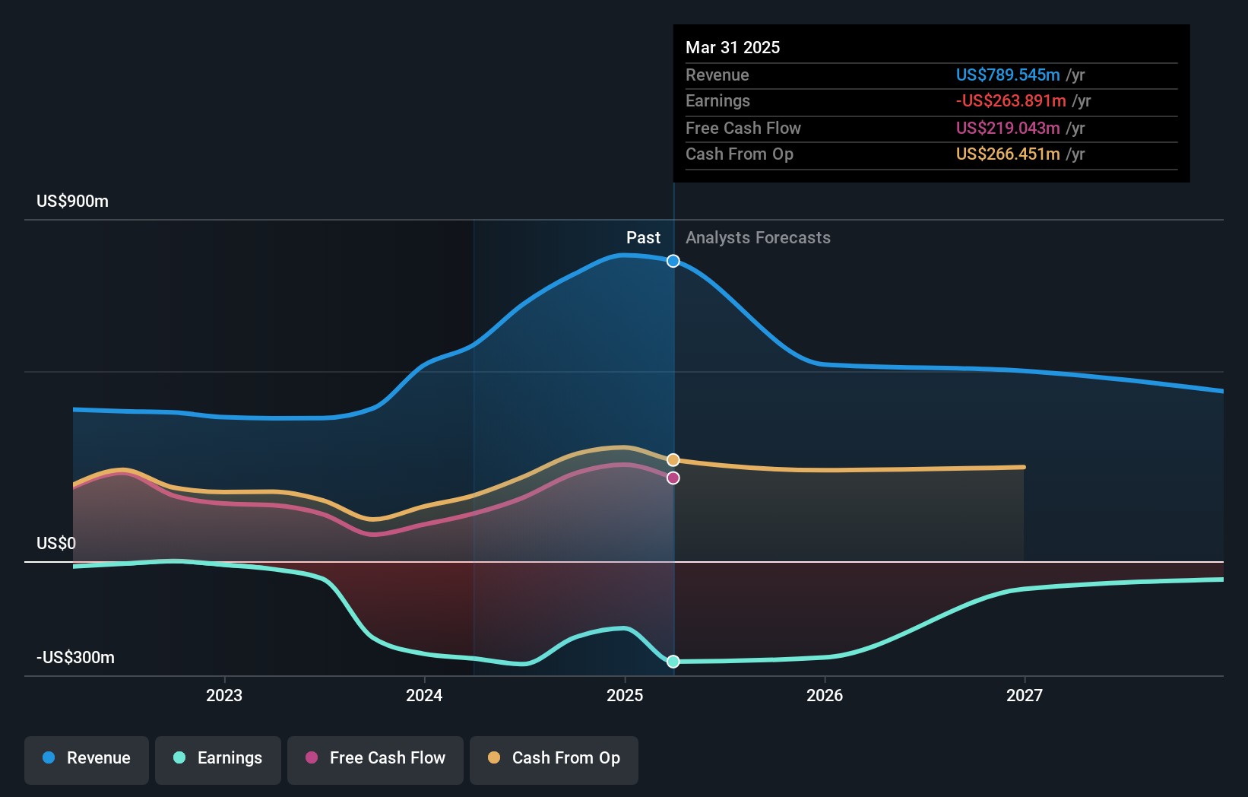Click the Mar 31 2025 tooltip date

tap(733, 48)
